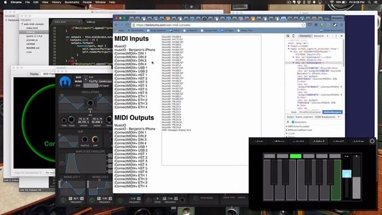Click the Trans knob beside Tune
The width and height of the screenshot is (382, 215).
click(72, 119)
